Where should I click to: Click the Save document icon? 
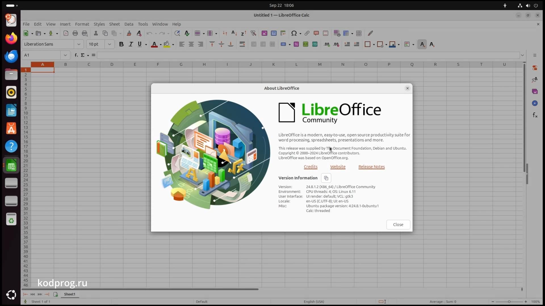51,33
